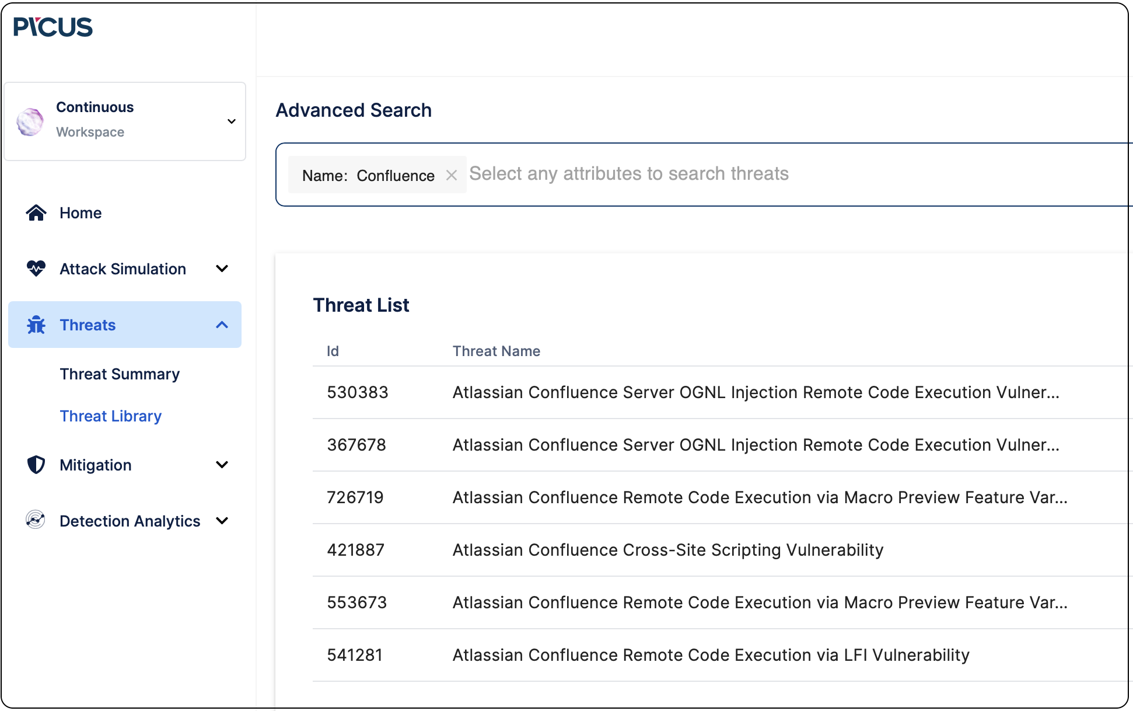The height and width of the screenshot is (711, 1133).
Task: Select the Mitigation shield icon
Action: tap(36, 465)
